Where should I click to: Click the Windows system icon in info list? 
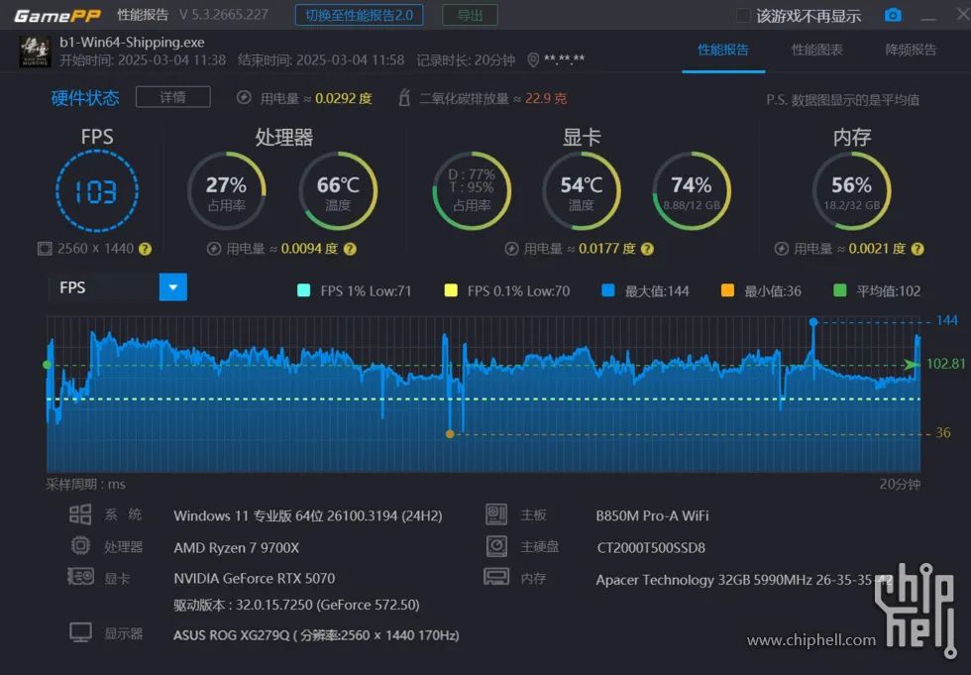click(x=80, y=514)
